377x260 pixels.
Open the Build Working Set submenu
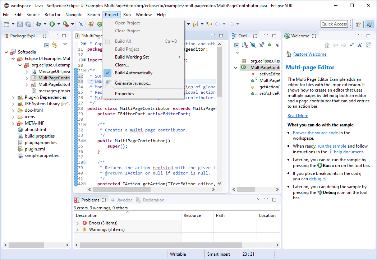click(143, 57)
